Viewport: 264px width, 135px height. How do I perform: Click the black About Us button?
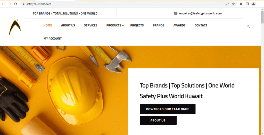158,120
